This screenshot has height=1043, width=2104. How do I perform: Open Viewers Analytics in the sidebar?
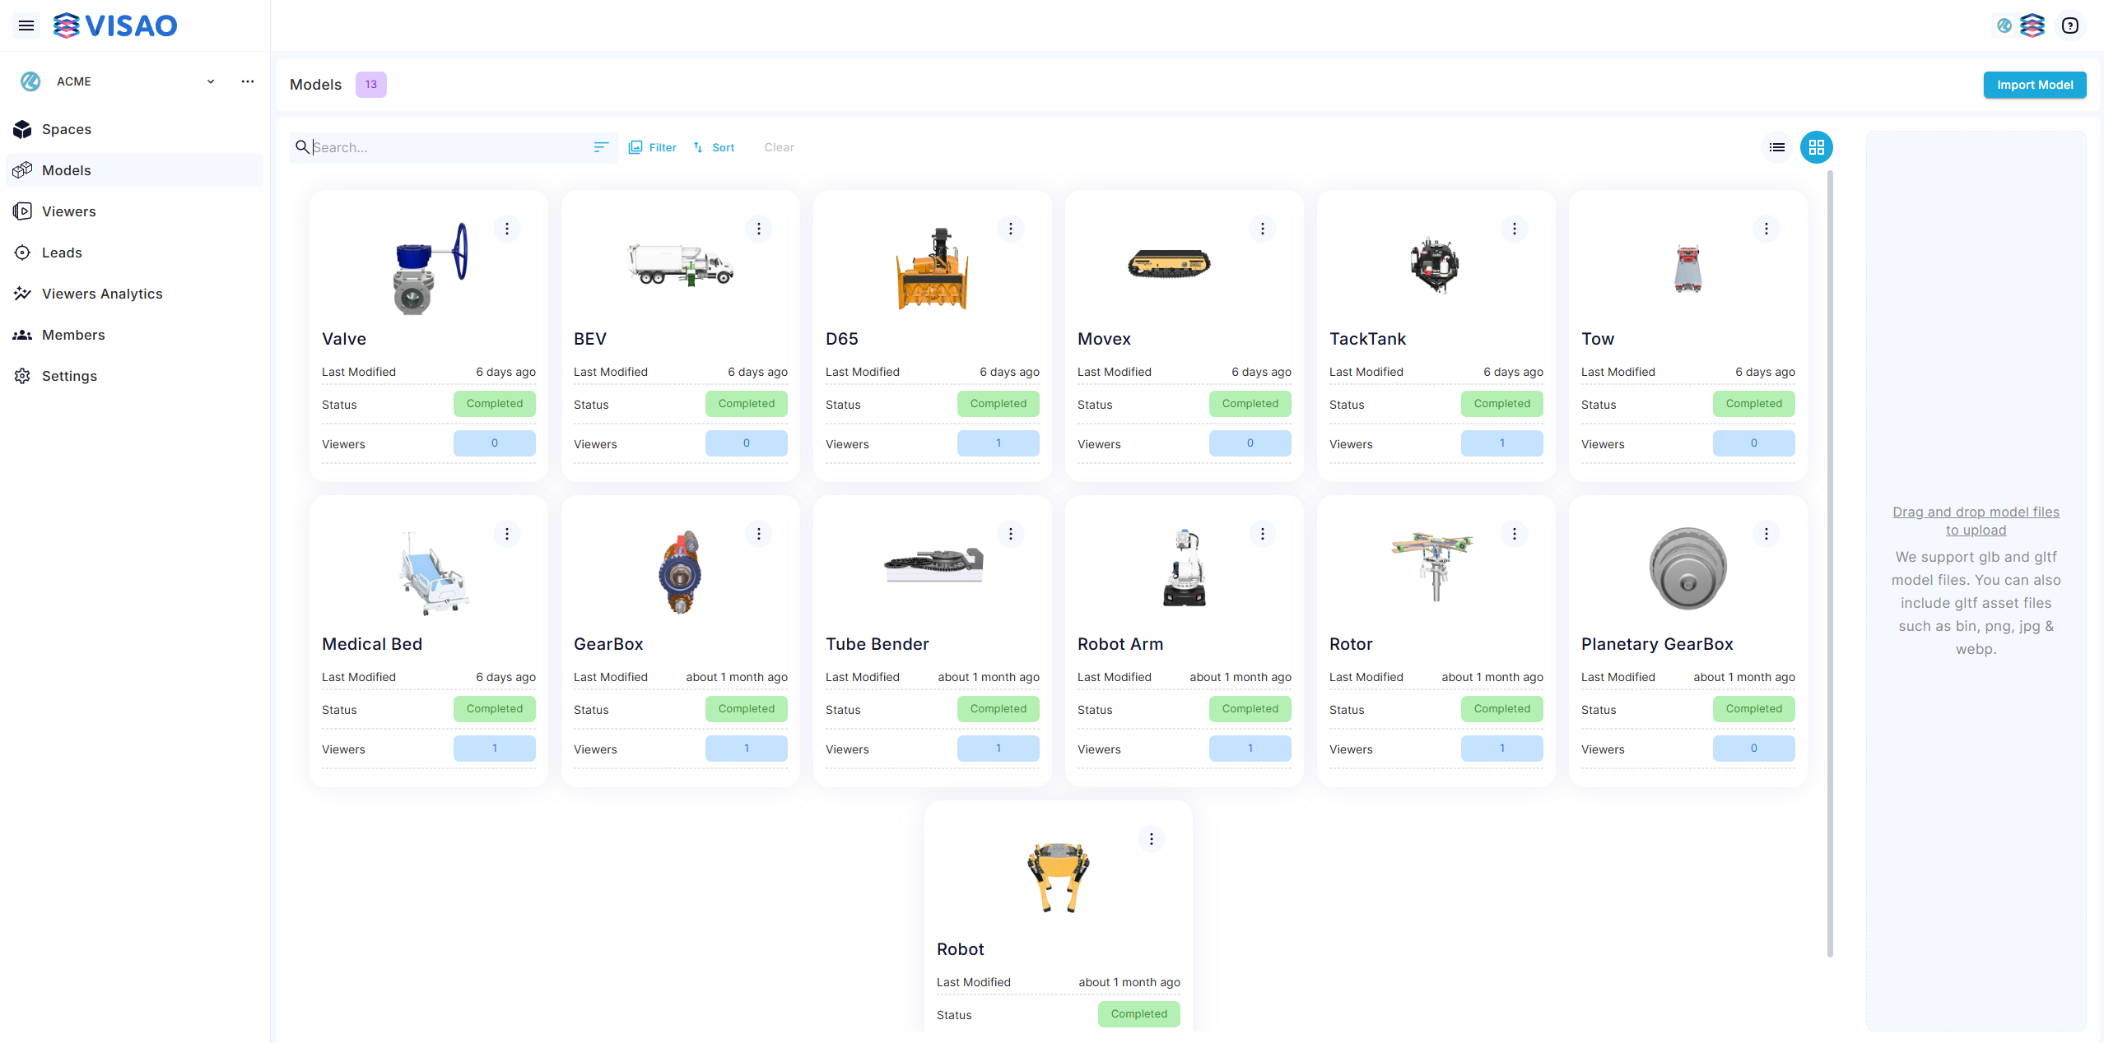[102, 294]
